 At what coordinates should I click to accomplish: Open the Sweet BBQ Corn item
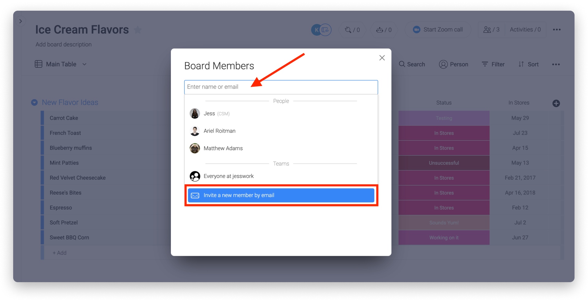tap(69, 238)
